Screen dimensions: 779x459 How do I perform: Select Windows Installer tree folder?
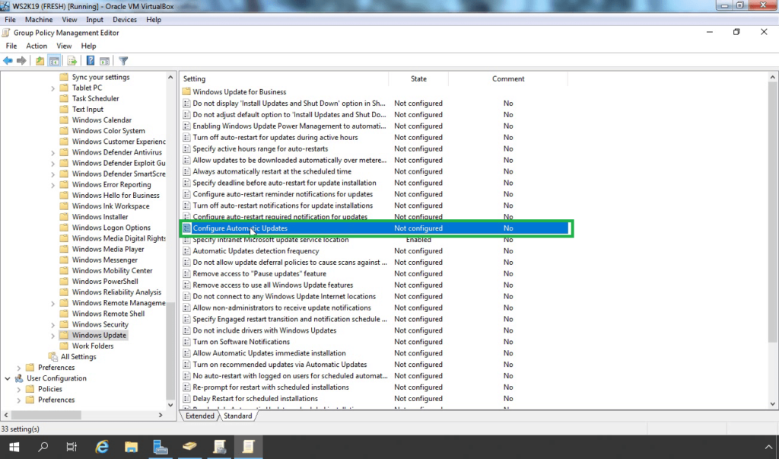click(x=100, y=217)
